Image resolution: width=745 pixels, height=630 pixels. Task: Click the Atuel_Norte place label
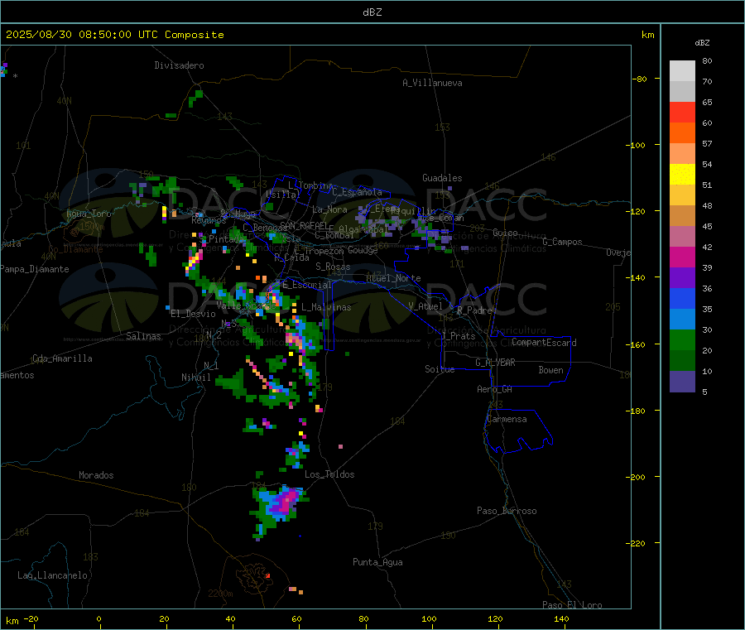point(393,278)
